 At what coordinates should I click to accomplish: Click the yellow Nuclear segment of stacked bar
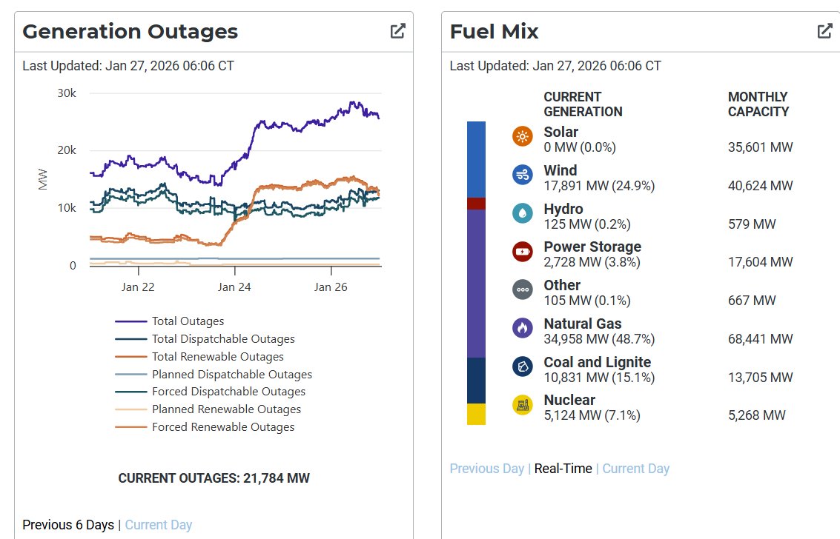tap(476, 412)
